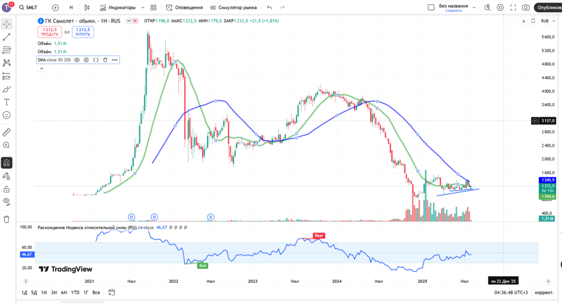The image size is (562, 303).
Task: Toggle magnet mode in left toolbar
Action: [x=7, y=163]
